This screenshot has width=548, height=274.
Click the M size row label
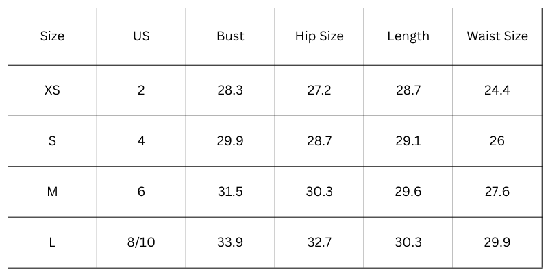pos(52,192)
